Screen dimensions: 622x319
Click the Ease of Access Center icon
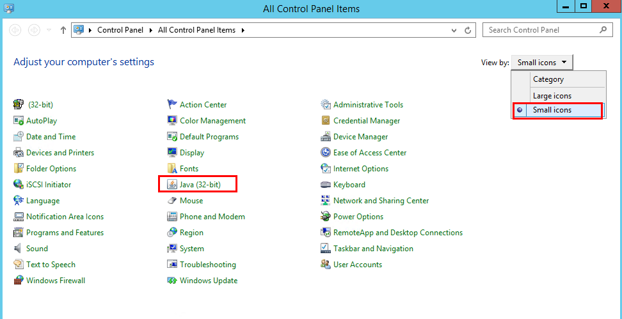(326, 153)
